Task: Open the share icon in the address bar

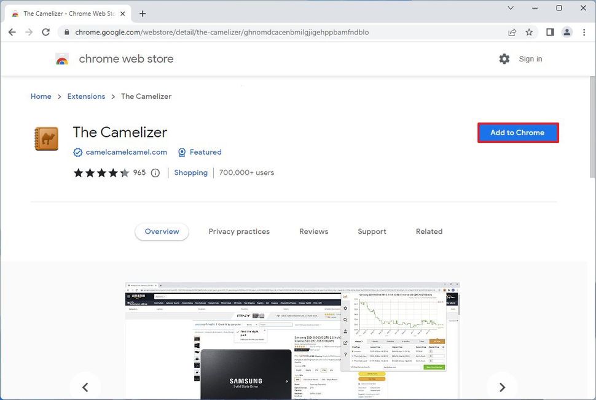Action: (x=512, y=32)
